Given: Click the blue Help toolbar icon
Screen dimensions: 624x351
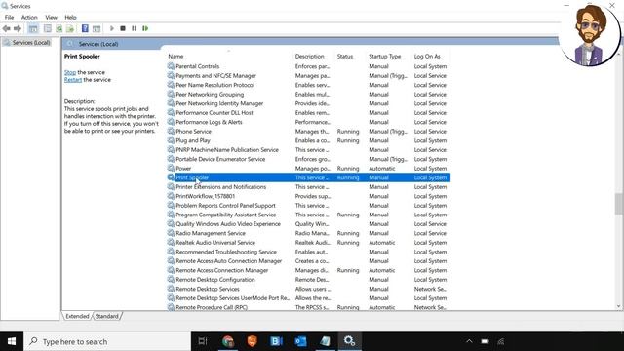Looking at the screenshot, I should 85,28.
